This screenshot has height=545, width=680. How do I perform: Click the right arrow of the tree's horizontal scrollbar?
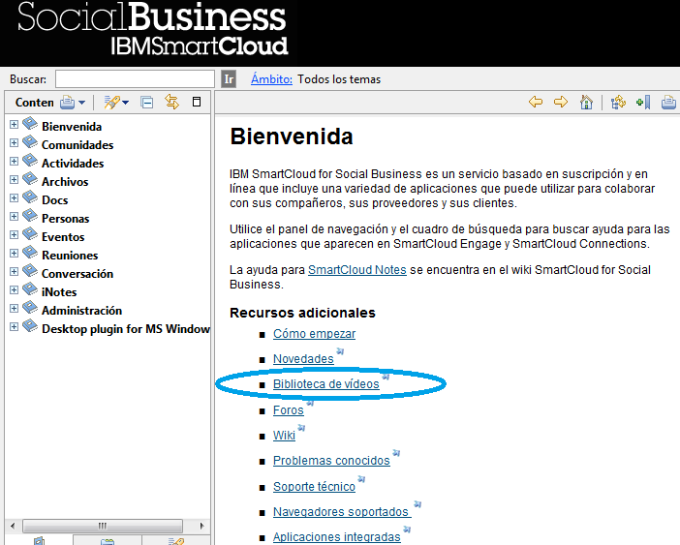(201, 526)
